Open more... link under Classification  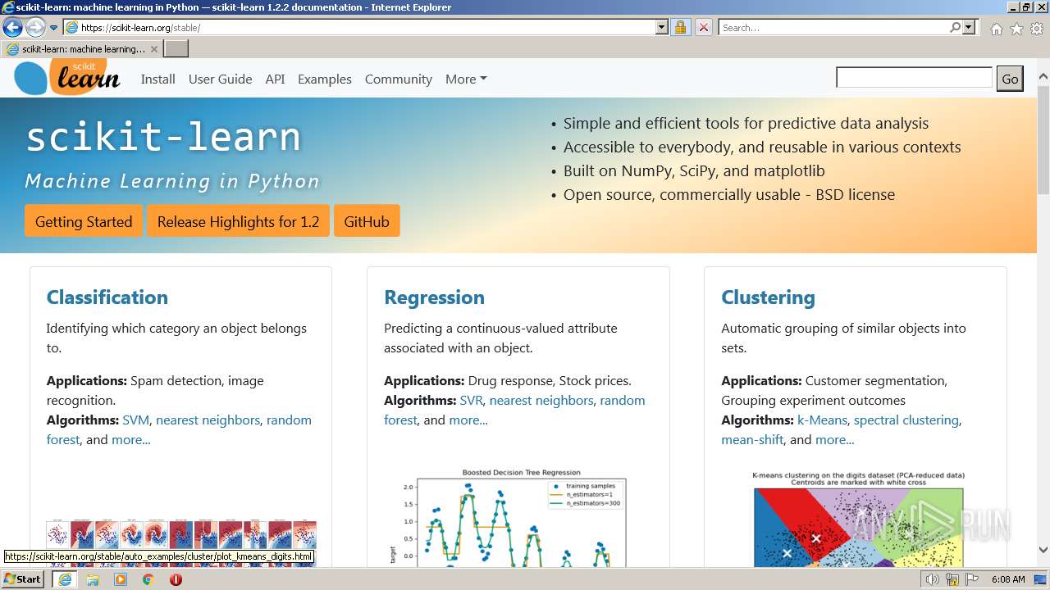click(x=131, y=440)
